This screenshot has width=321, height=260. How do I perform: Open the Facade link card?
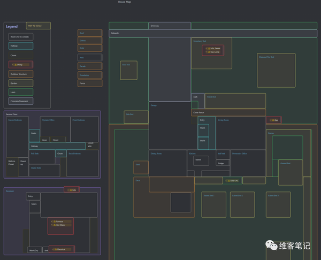(90, 66)
